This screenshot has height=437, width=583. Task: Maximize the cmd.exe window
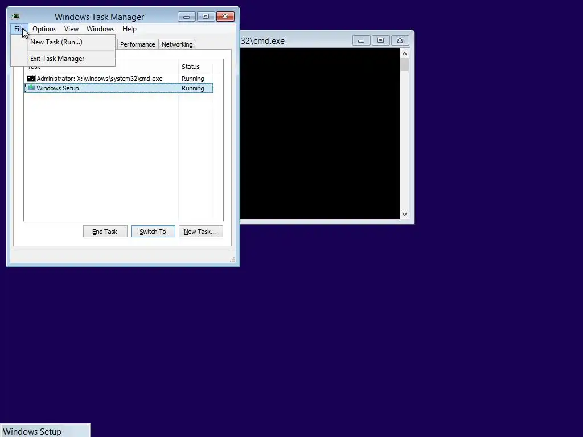[380, 40]
